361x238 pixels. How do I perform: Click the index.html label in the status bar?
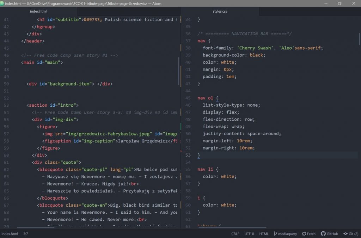[10, 233]
